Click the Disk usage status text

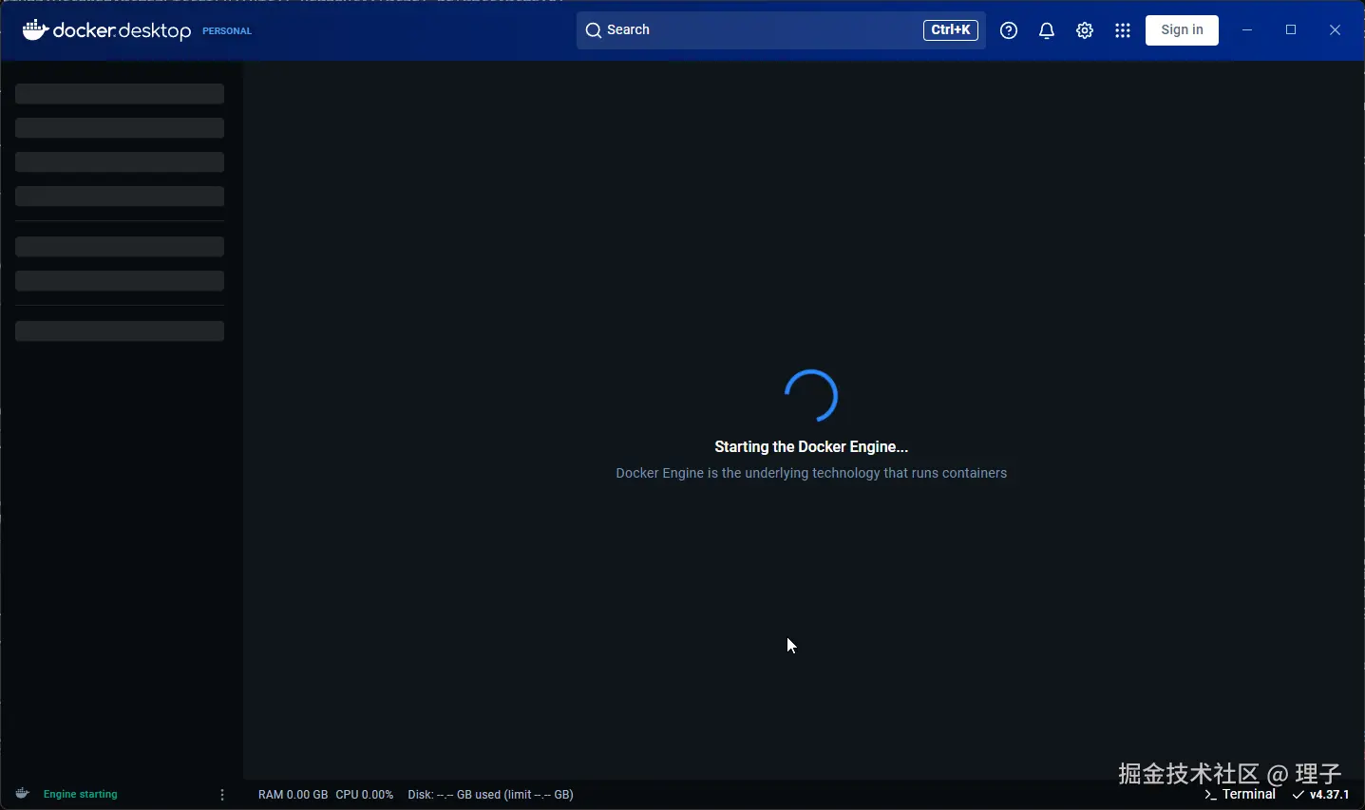(x=490, y=795)
